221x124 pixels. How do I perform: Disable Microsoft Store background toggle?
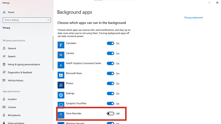(110, 74)
